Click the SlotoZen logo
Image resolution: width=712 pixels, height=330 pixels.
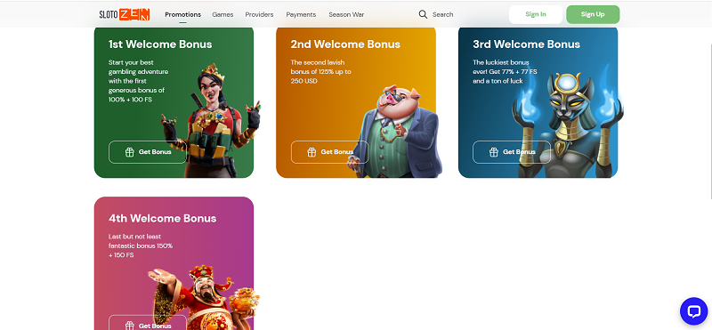(x=125, y=14)
